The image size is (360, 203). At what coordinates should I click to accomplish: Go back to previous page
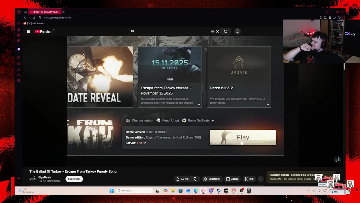click(x=25, y=17)
